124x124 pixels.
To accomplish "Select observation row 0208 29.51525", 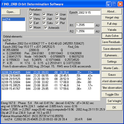I will [x=51, y=79].
